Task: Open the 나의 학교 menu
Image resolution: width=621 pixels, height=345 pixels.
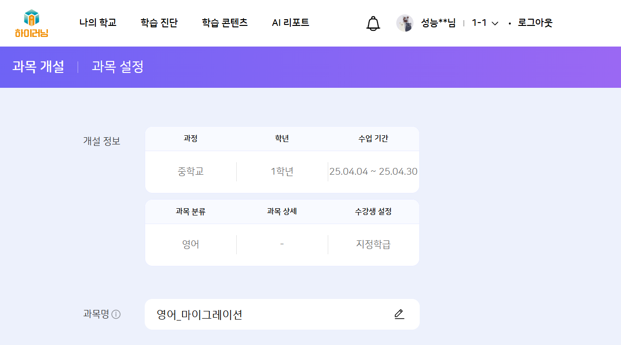Action: coord(98,23)
